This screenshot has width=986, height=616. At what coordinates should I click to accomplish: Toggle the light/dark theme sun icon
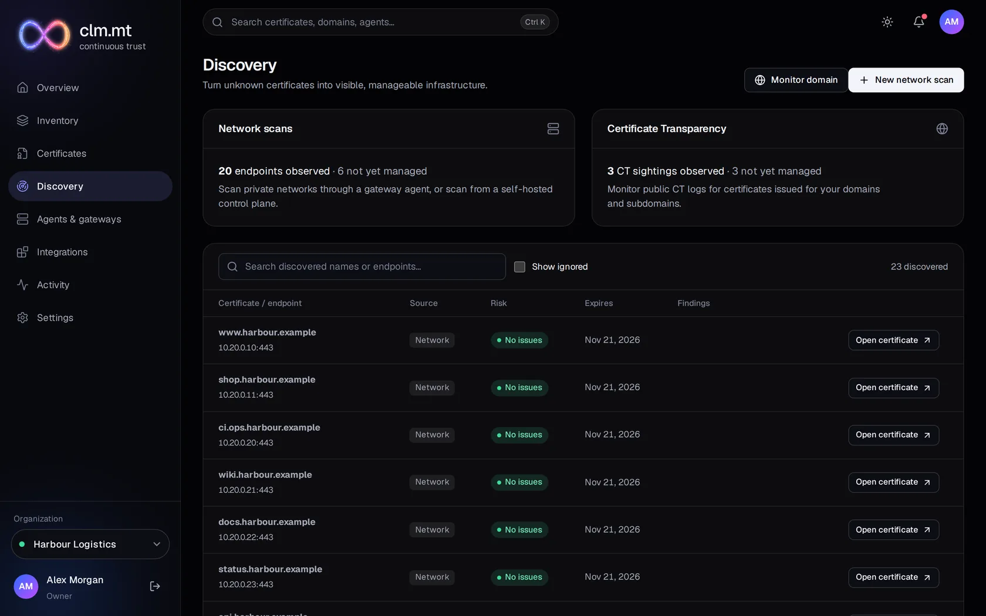click(x=887, y=22)
